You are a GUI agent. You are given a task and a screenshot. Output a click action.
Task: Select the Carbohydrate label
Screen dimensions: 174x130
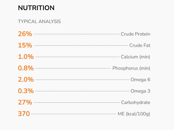(135, 102)
